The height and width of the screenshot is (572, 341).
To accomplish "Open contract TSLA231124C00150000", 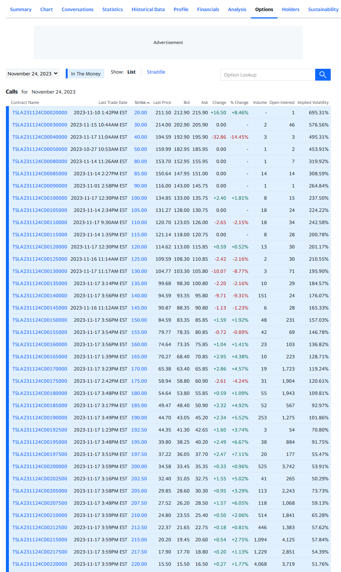I will click(40, 320).
